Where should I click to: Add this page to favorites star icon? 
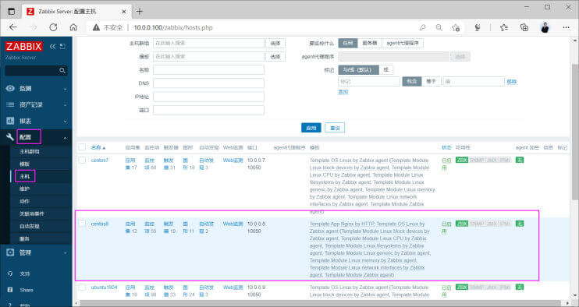[456, 27]
